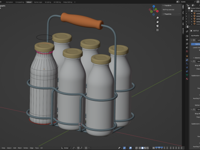Open the 3D-Print sidebar tab
This screenshot has width=200, height=150.
tap(183, 31)
